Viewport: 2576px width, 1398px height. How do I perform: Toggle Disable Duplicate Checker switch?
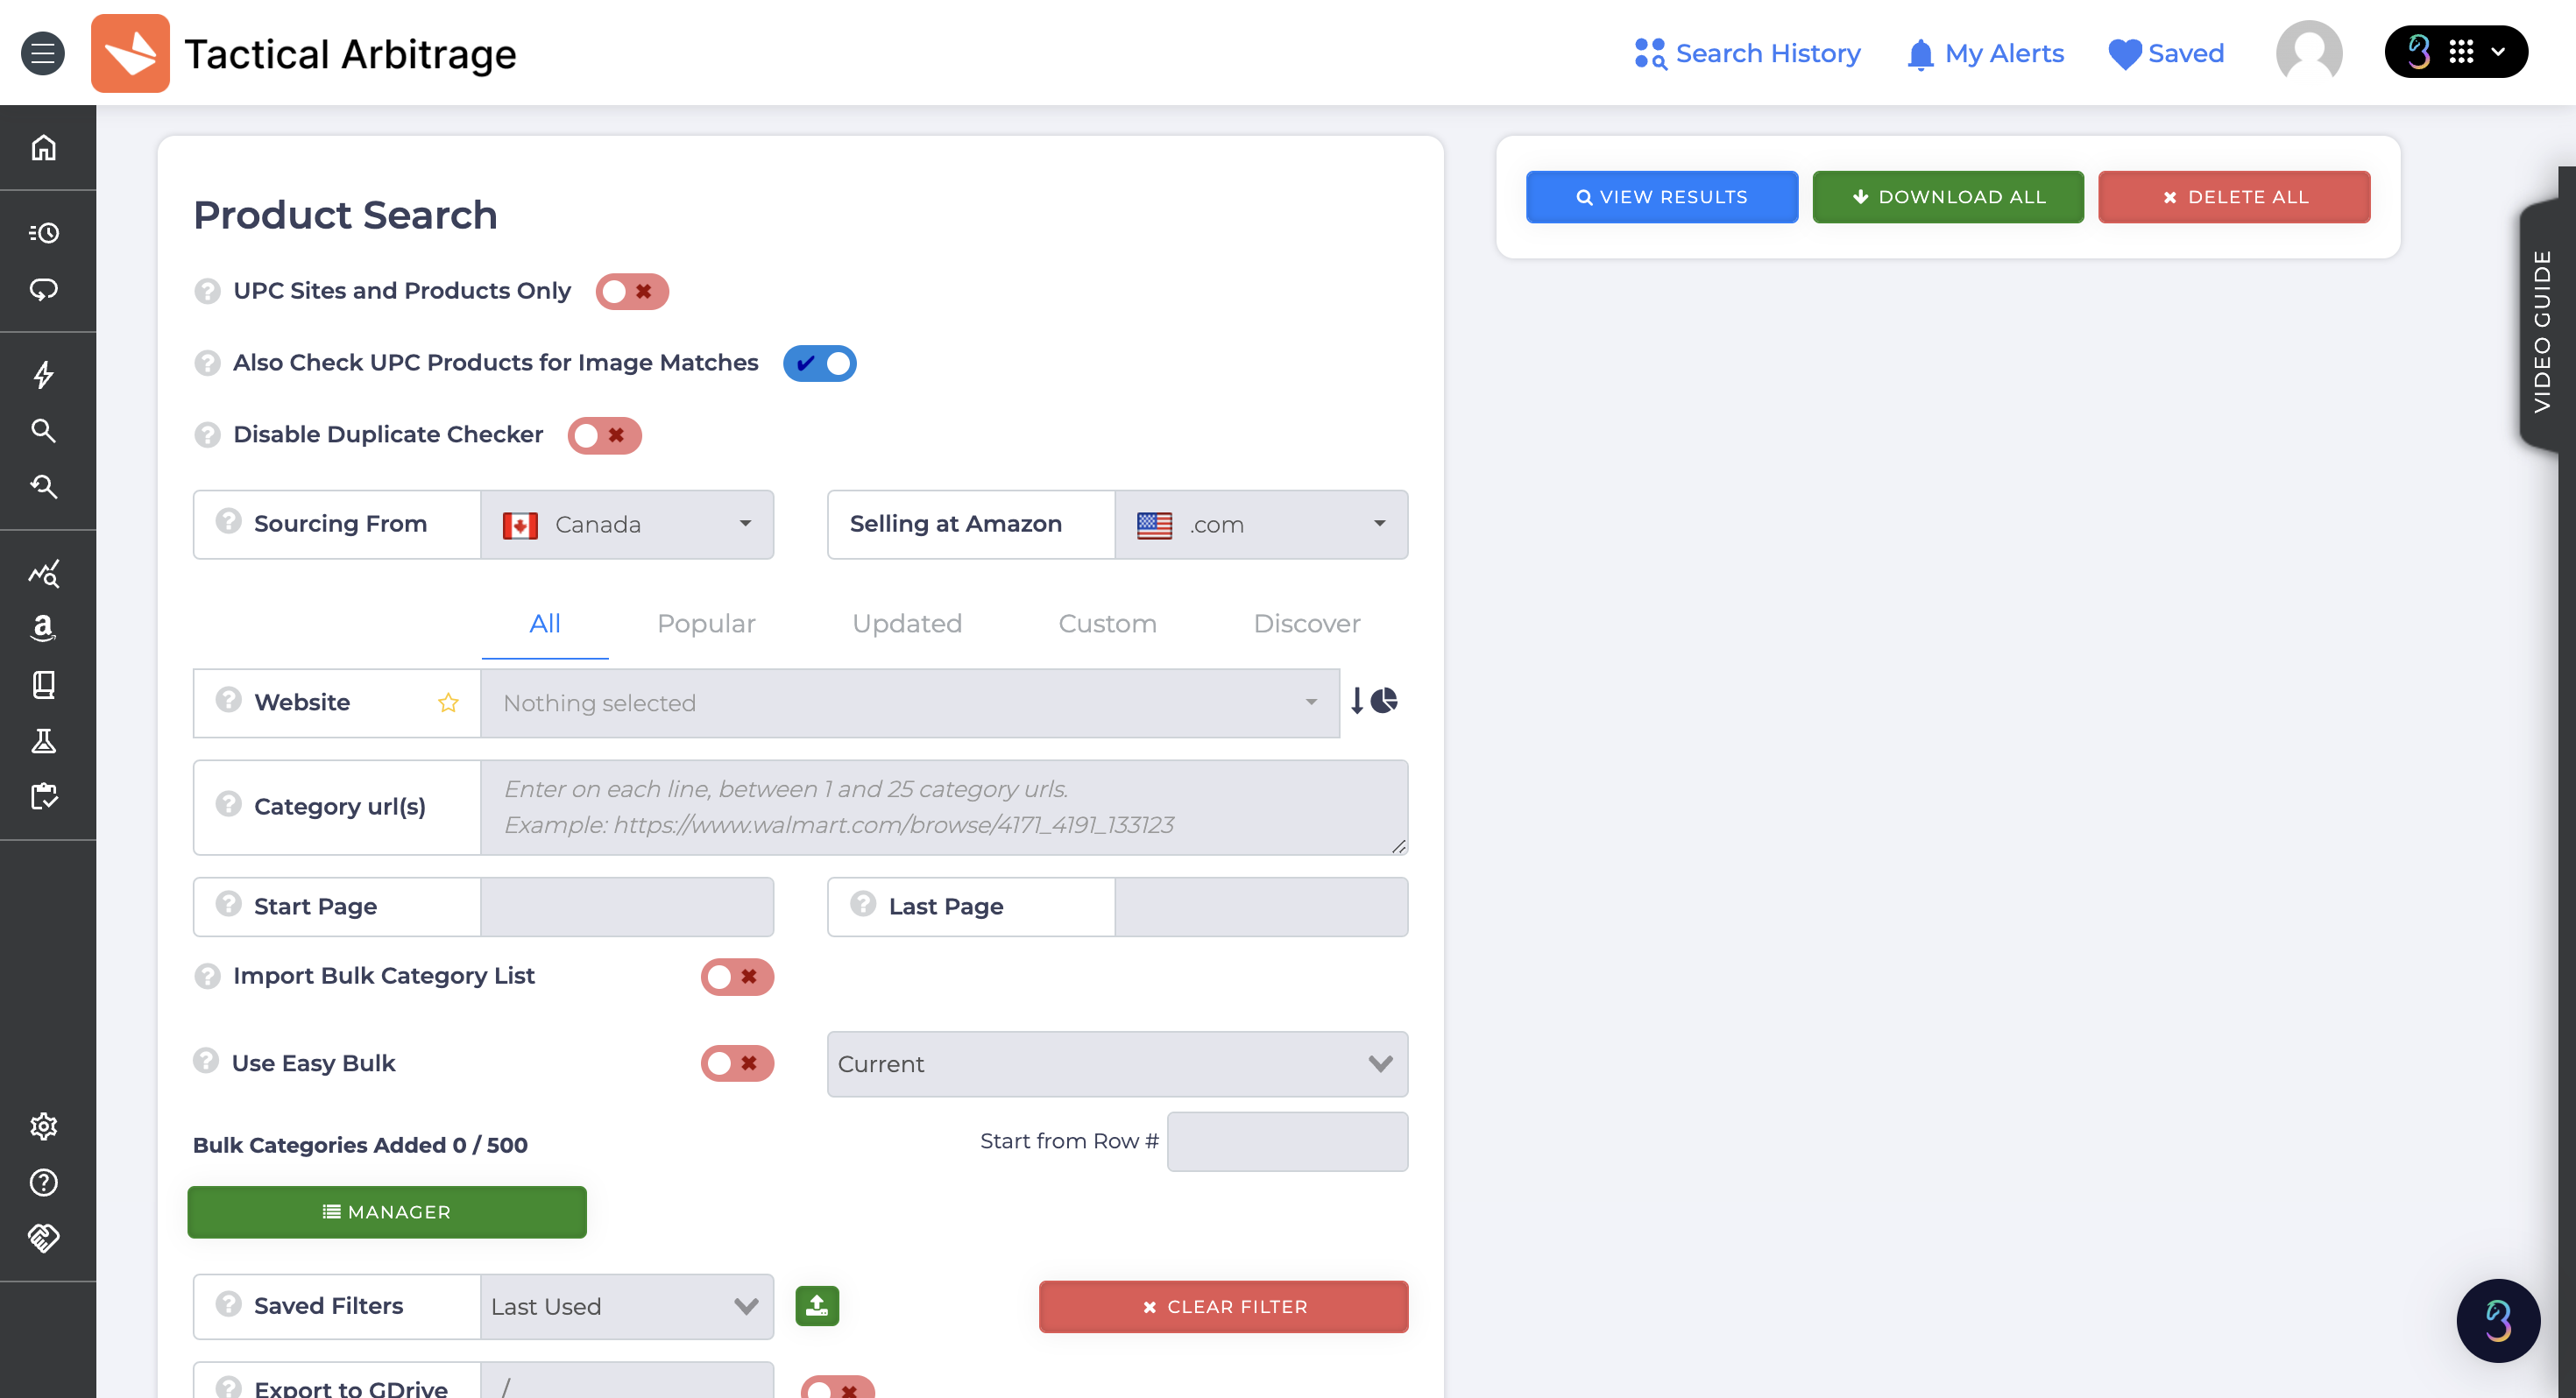click(605, 436)
